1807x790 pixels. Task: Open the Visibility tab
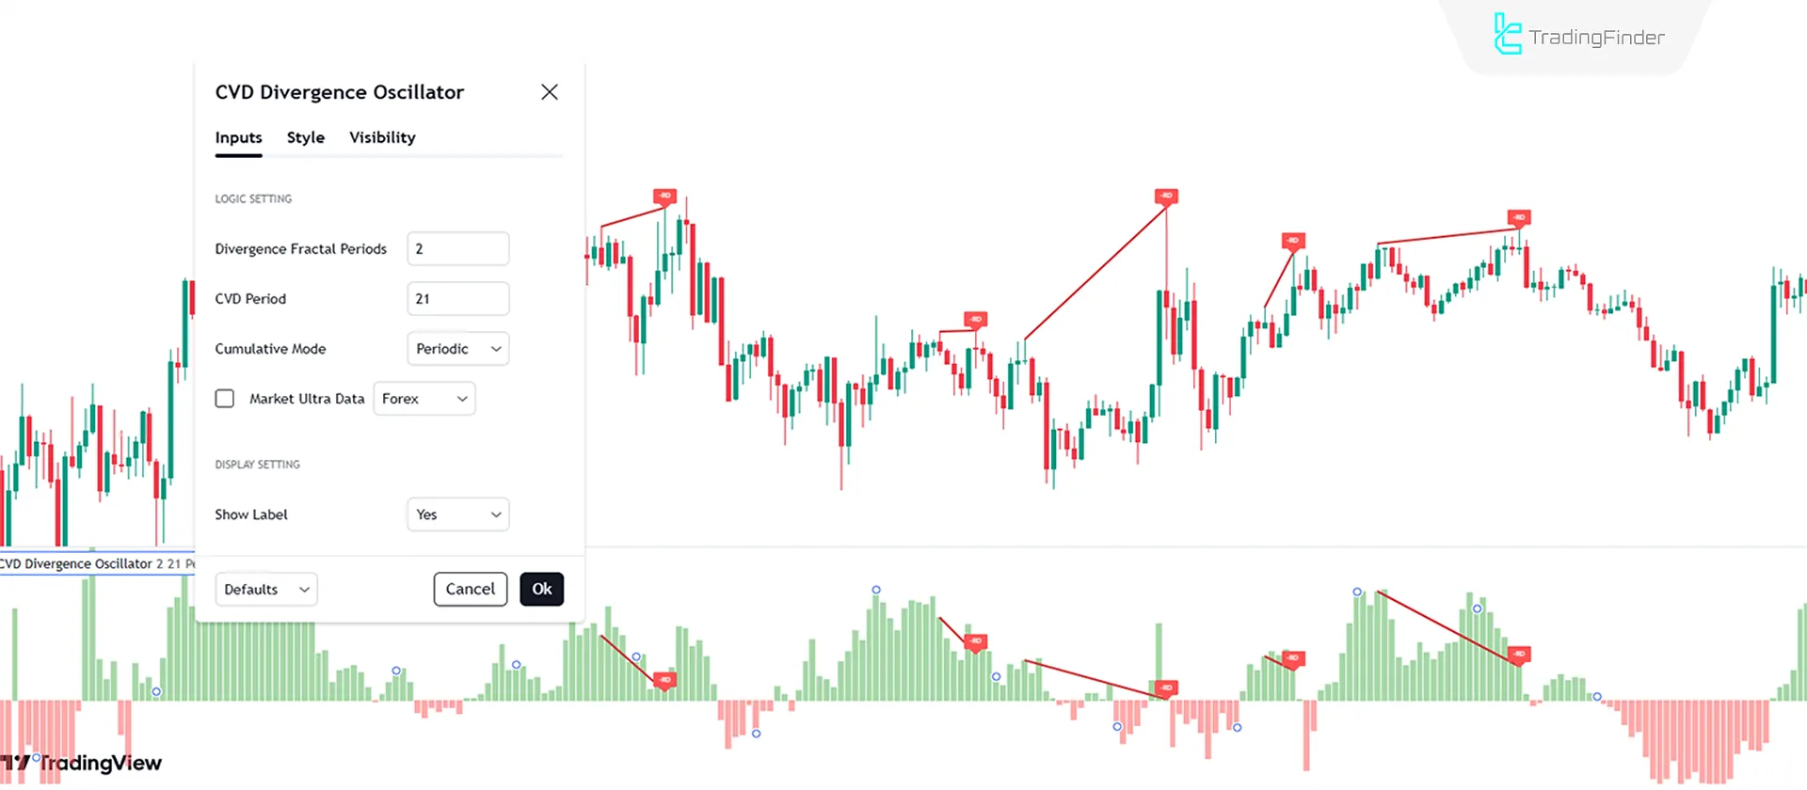point(382,137)
